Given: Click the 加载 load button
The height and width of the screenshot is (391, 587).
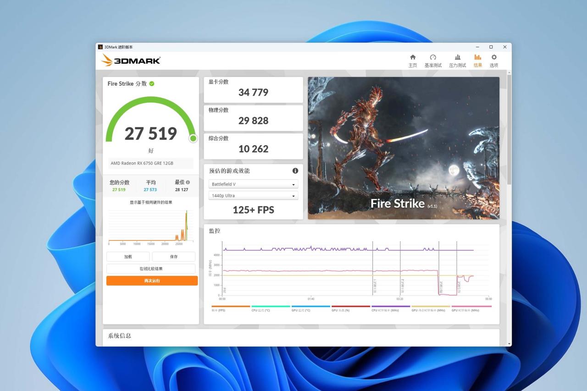Looking at the screenshot, I should (x=128, y=257).
